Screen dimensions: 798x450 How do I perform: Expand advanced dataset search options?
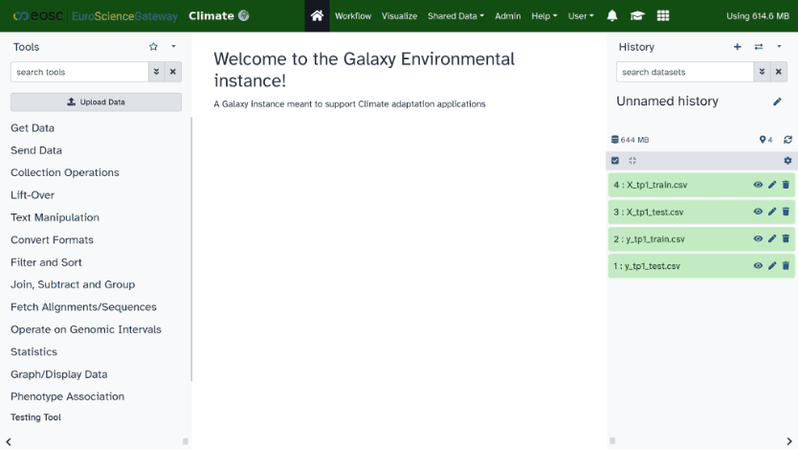[x=763, y=72]
